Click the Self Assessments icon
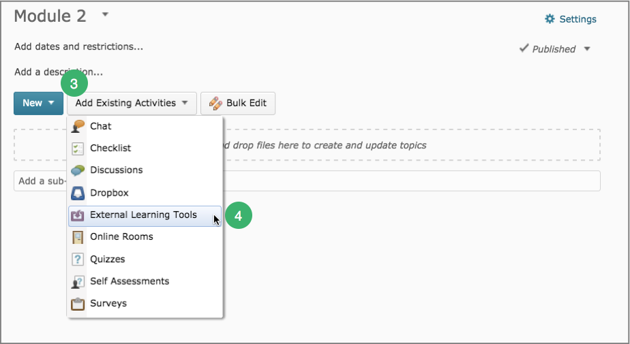Screen dimensions: 630x344 [x=78, y=282]
